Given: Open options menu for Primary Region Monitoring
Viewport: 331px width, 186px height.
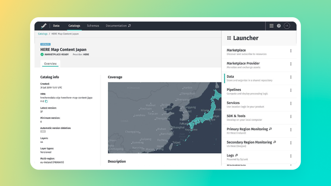Looking at the screenshot, I should tap(291, 129).
